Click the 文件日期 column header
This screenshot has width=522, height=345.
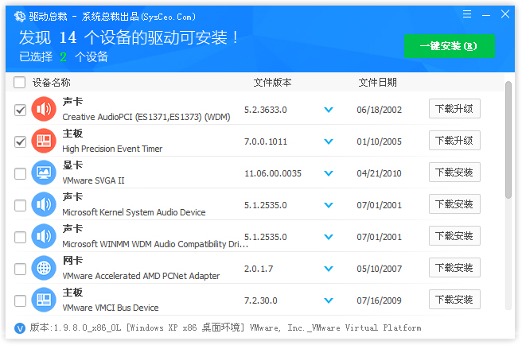[377, 82]
